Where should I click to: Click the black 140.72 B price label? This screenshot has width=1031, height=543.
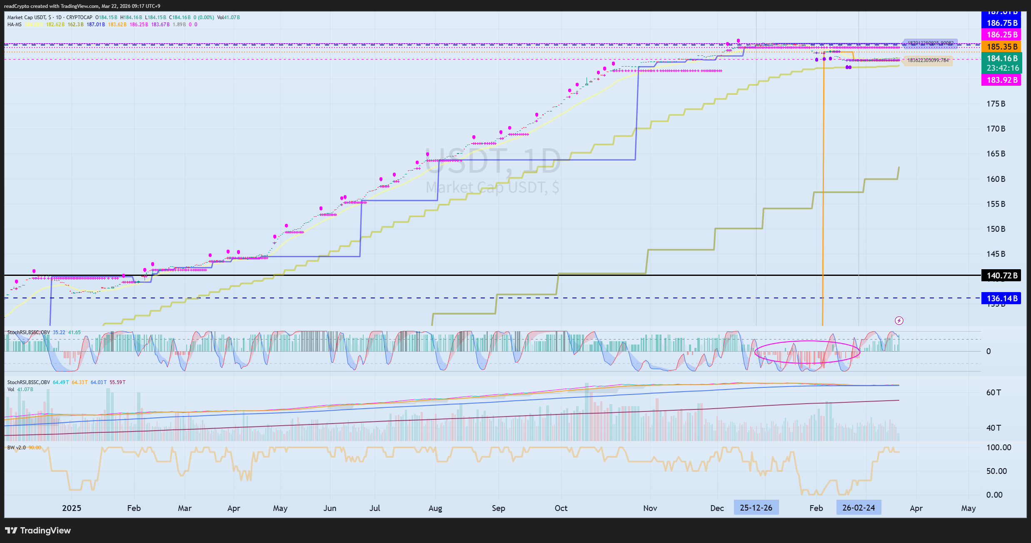tap(1002, 275)
